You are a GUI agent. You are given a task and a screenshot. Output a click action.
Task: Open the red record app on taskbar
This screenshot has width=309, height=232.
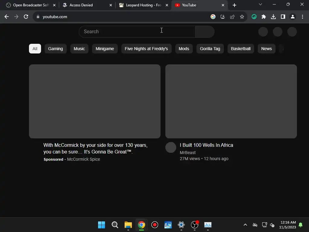[x=155, y=225]
